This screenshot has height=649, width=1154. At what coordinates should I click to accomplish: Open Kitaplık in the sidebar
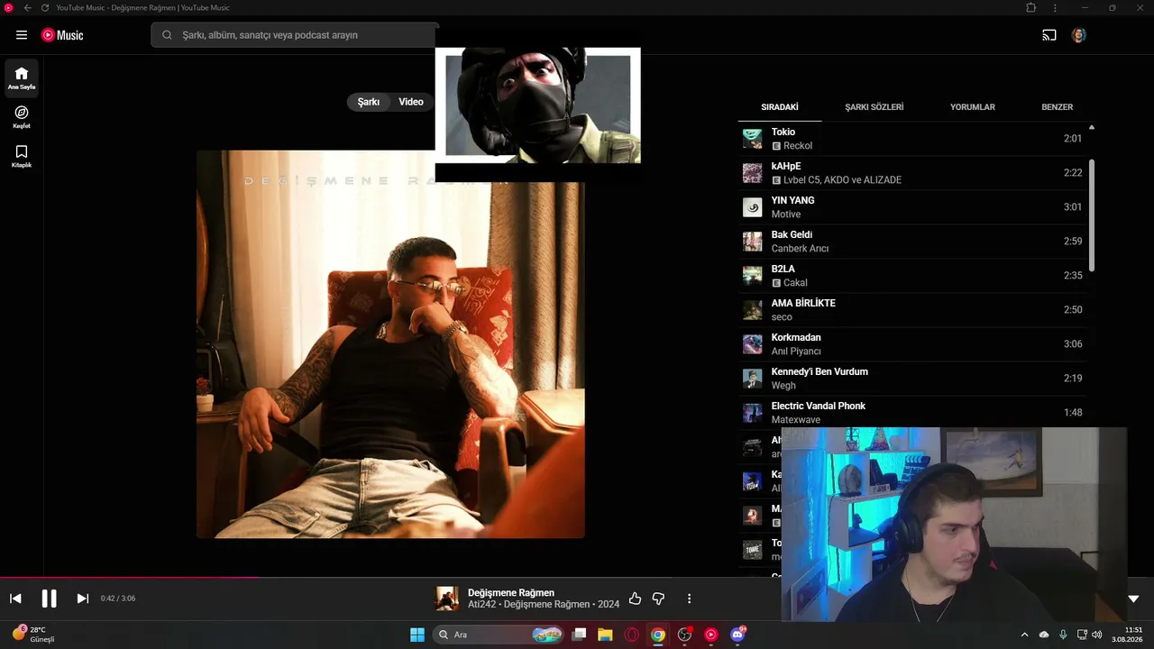tap(22, 156)
